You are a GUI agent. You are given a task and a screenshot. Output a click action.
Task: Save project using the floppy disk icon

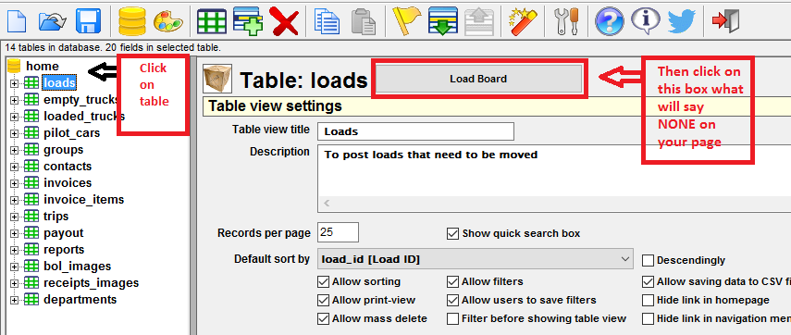pyautogui.click(x=88, y=21)
